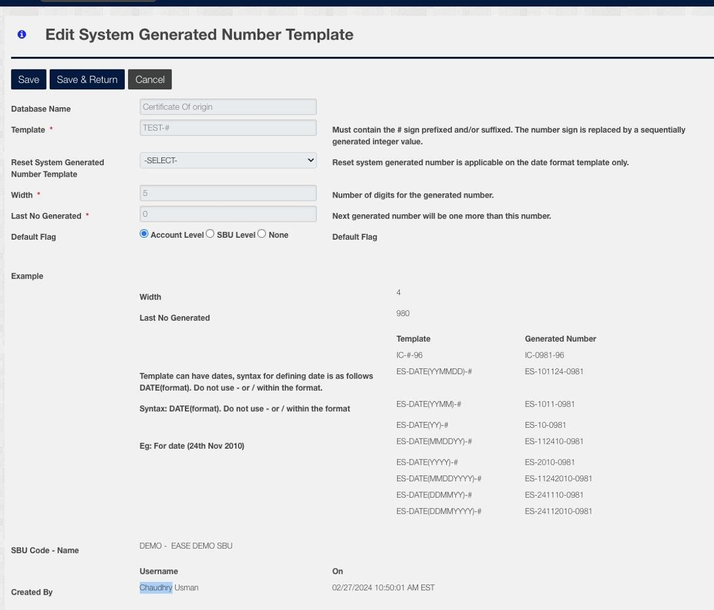Select SBU Level radio button
The width and height of the screenshot is (714, 610).
point(210,234)
